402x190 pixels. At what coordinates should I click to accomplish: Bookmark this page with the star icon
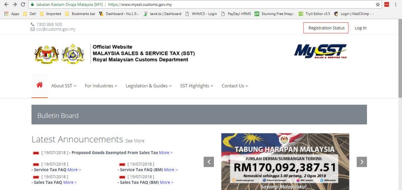378,4
